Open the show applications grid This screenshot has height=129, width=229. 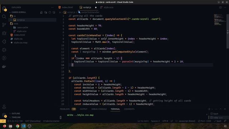tap(225, 126)
